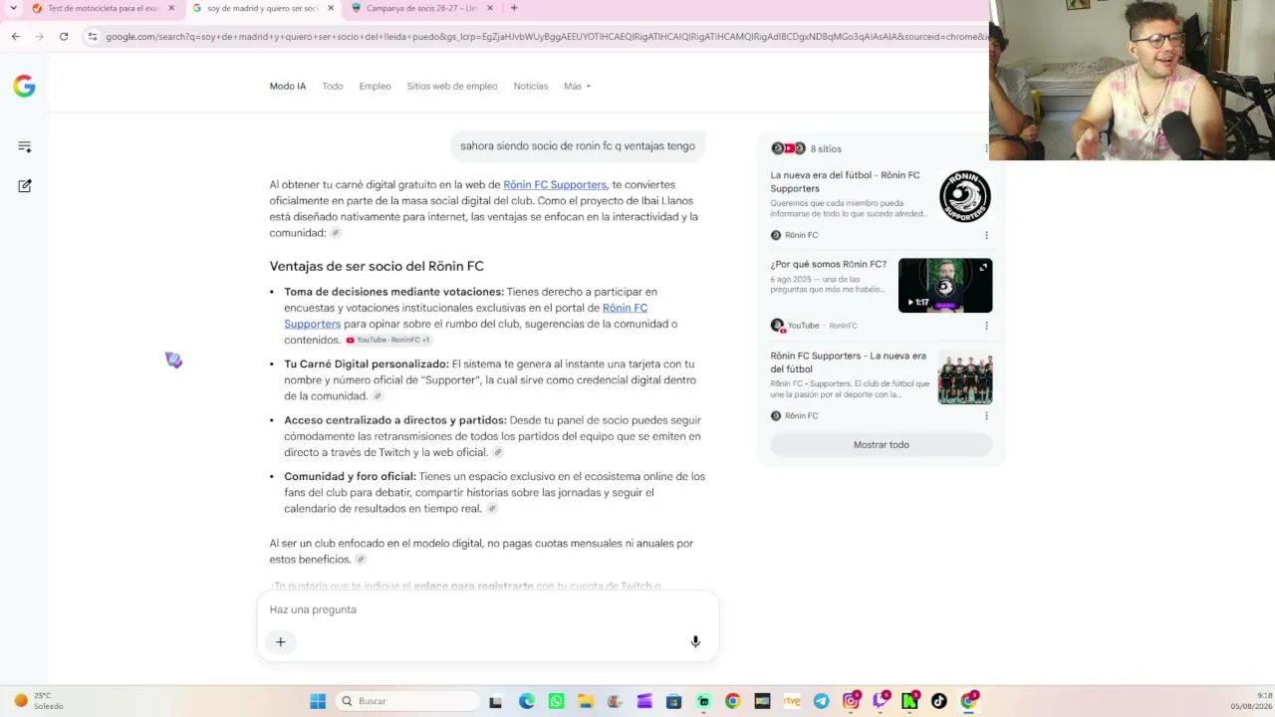Open the AI mode history icon in sidebar

[25, 147]
